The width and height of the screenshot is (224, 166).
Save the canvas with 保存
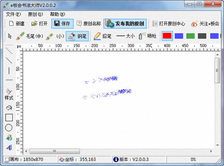click(x=62, y=24)
